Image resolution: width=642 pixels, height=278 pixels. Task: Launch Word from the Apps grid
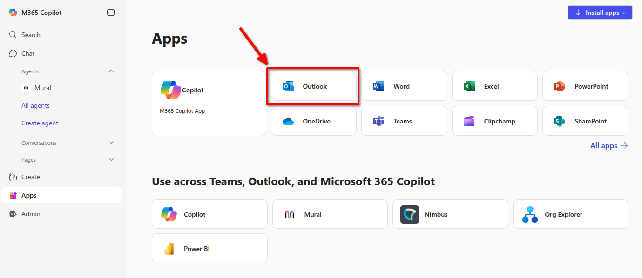404,86
